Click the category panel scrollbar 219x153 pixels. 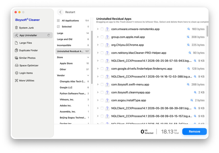92,57
